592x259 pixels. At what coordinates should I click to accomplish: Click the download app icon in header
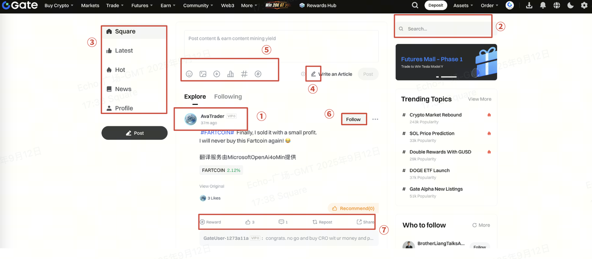click(x=529, y=6)
